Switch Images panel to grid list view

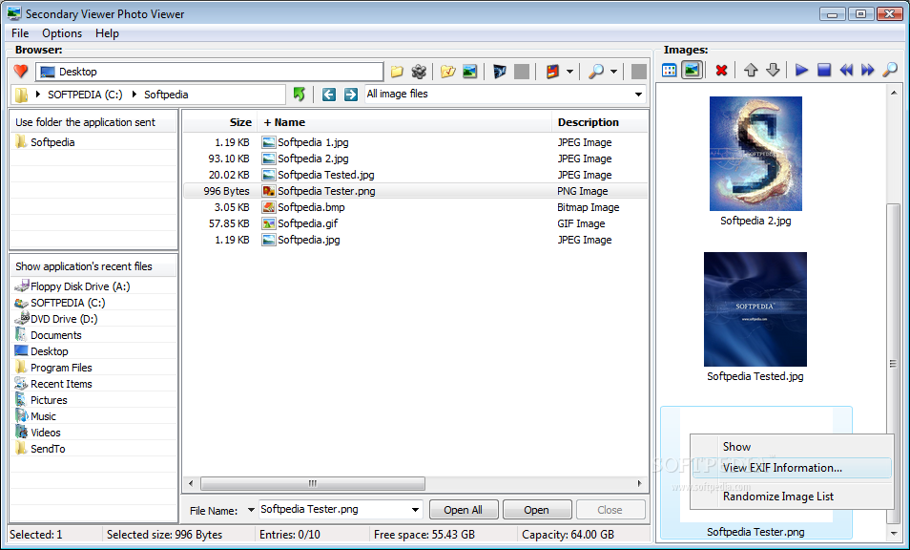coord(670,71)
